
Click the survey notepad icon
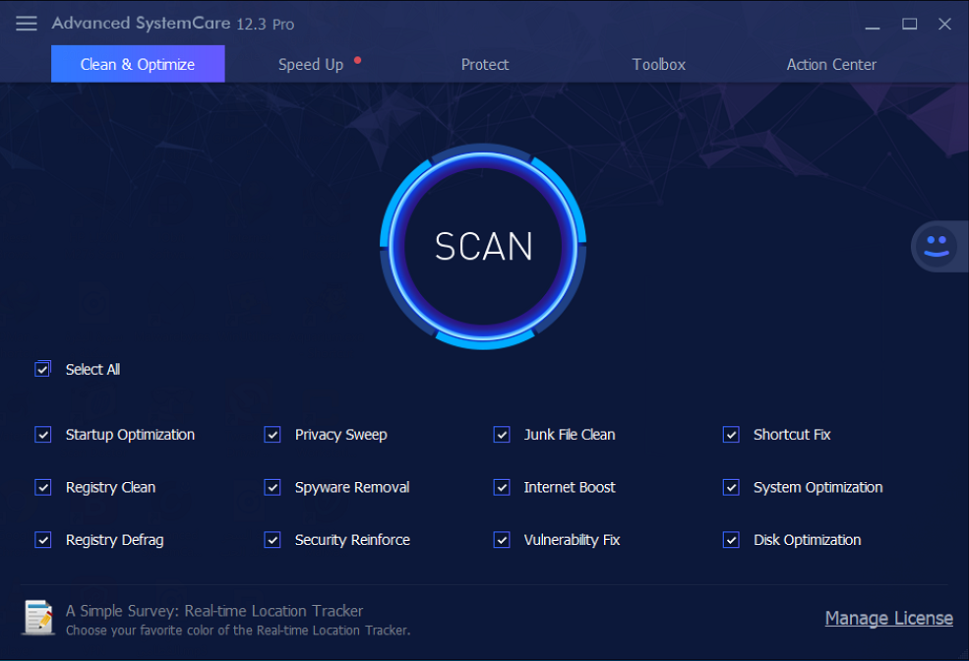(x=38, y=618)
